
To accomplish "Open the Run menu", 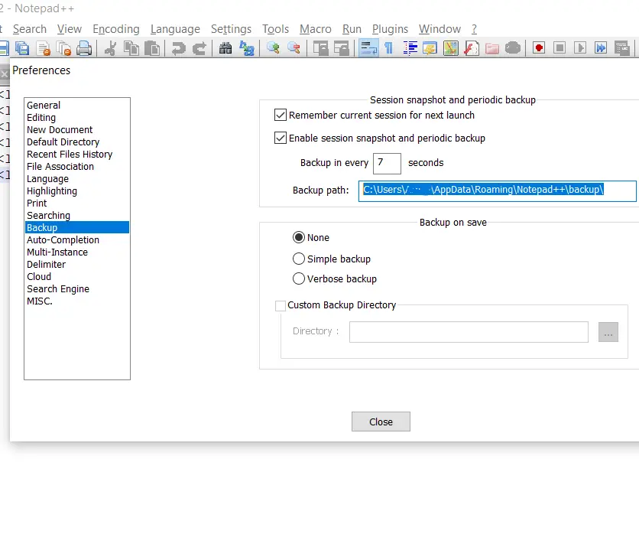I will (352, 29).
